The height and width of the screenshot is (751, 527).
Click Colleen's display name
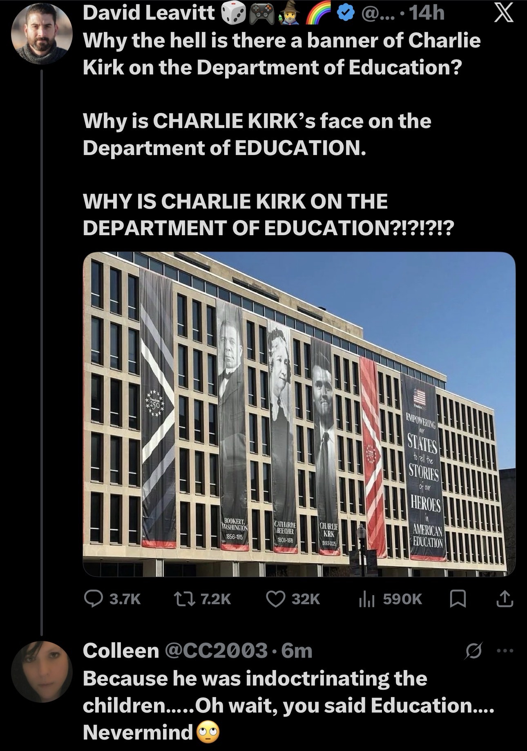(121, 650)
